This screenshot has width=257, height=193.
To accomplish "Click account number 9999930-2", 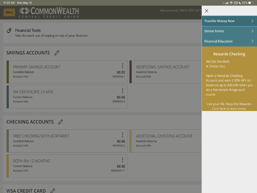I will click(x=119, y=146).
